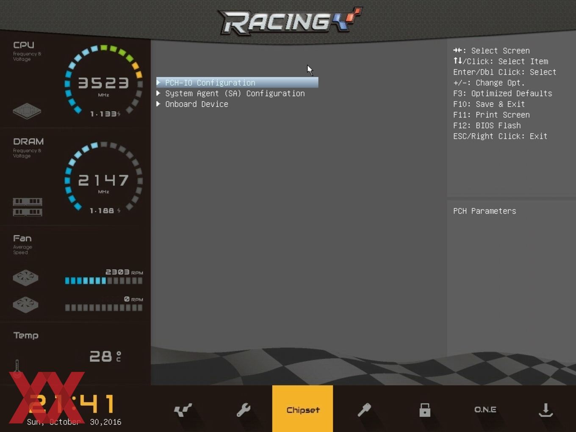Open the Boot tab key-shaped icon
Screen dimensions: 576x432
click(x=364, y=410)
